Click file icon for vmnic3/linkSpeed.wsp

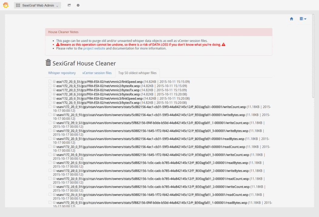tap(50, 98)
